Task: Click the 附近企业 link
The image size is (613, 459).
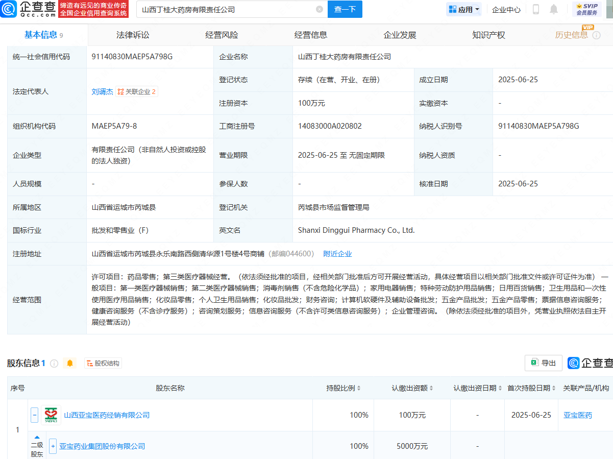Action: point(337,254)
